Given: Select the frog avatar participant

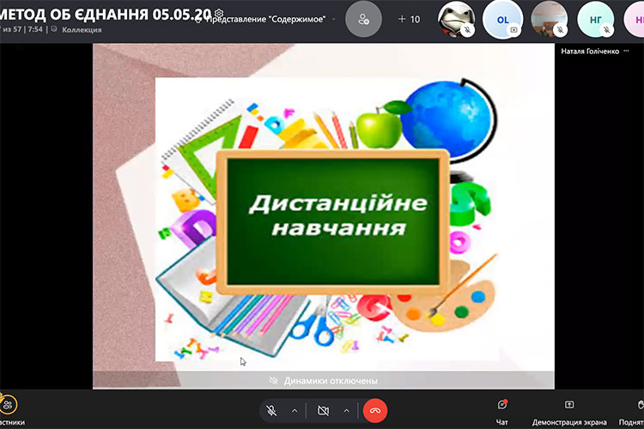Looking at the screenshot, I should 456,19.
